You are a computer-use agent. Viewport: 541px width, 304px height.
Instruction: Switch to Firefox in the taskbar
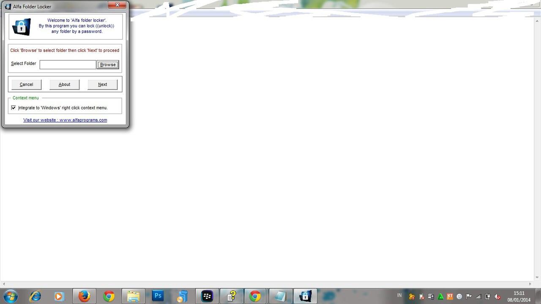[84, 296]
